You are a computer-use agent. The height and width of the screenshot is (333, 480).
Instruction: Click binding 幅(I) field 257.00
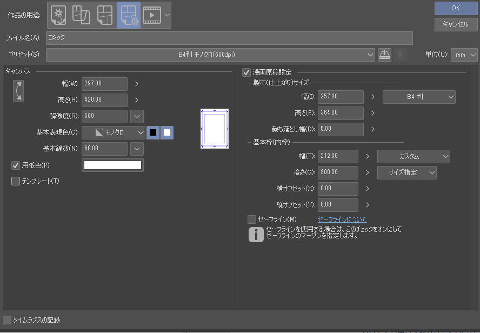[341, 97]
